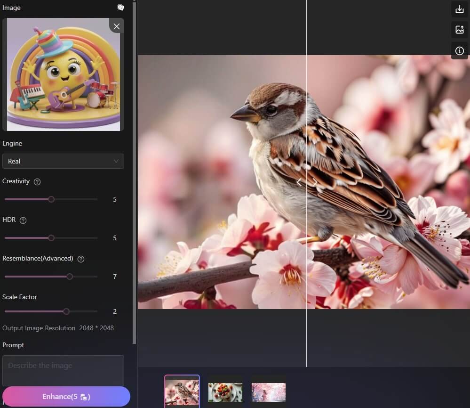Screen dimensions: 470x408
Task: Select the sparrow sample thumbnail
Action: point(182,391)
